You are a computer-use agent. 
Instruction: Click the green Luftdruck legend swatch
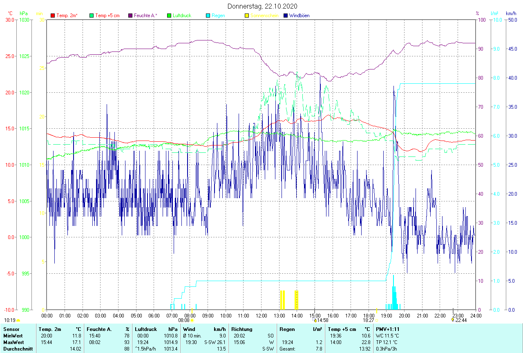point(169,16)
